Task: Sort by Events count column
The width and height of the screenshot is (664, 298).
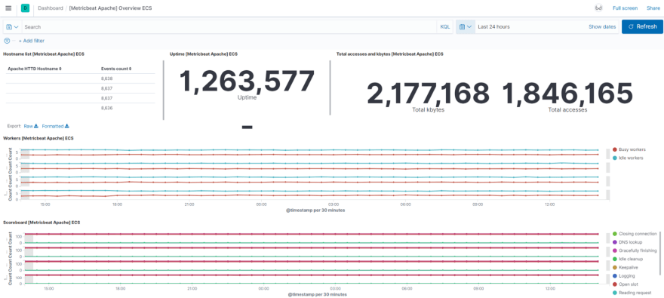Action: coord(115,68)
